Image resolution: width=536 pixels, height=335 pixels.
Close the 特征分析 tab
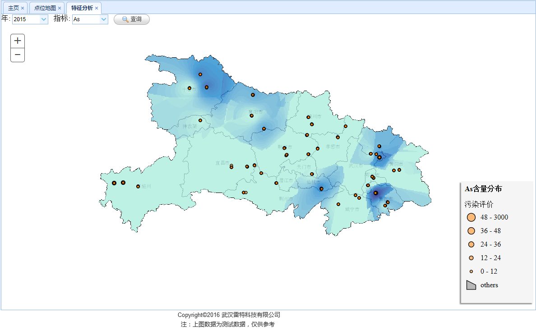(97, 8)
